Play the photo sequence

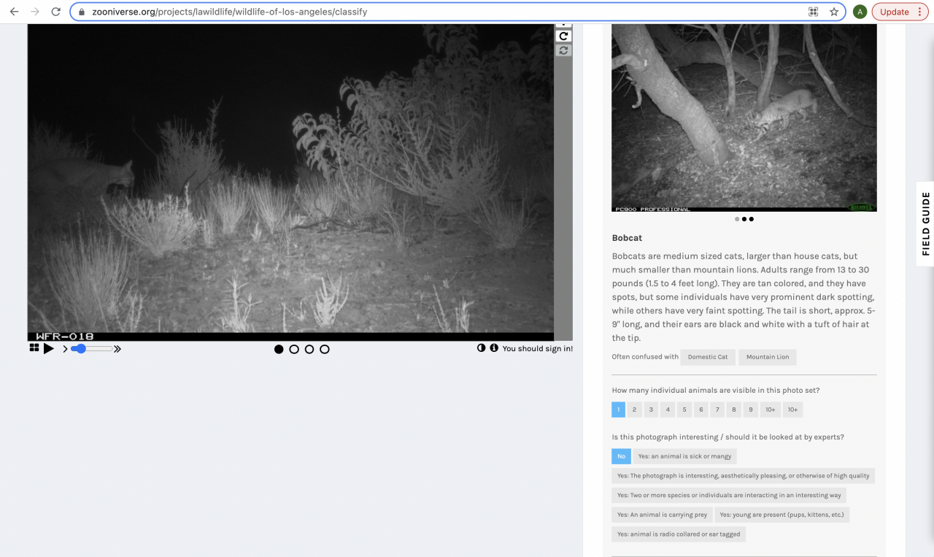[x=49, y=349]
